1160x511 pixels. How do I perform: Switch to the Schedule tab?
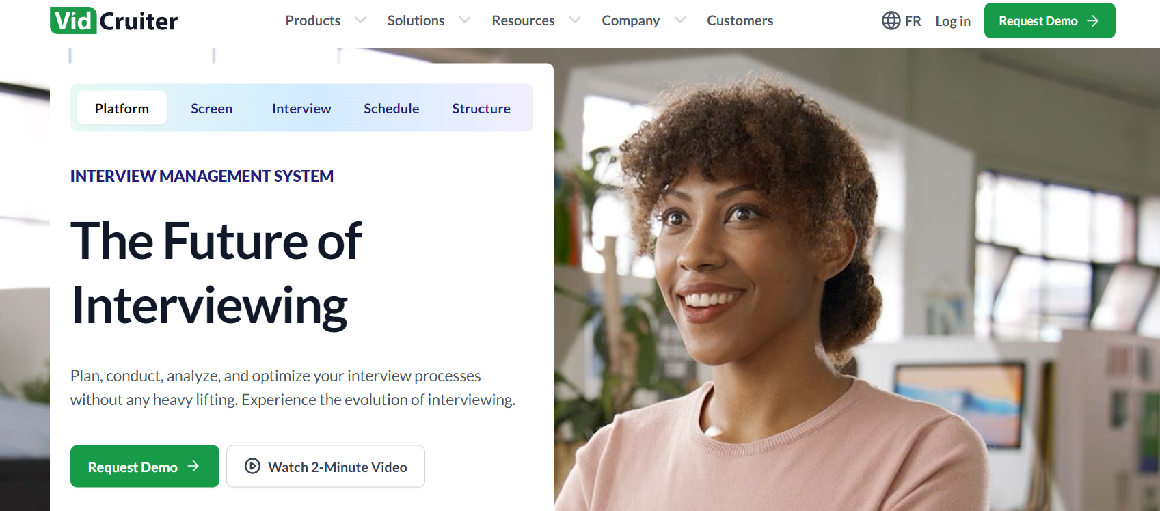(391, 108)
